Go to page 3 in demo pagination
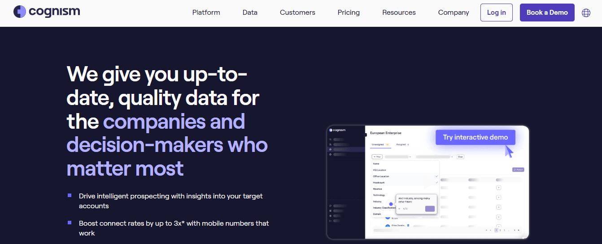 pos(504,230)
